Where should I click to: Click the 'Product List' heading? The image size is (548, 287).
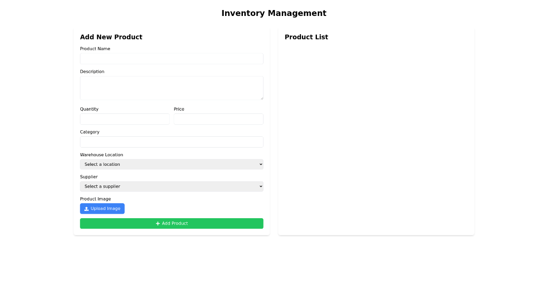point(306,37)
